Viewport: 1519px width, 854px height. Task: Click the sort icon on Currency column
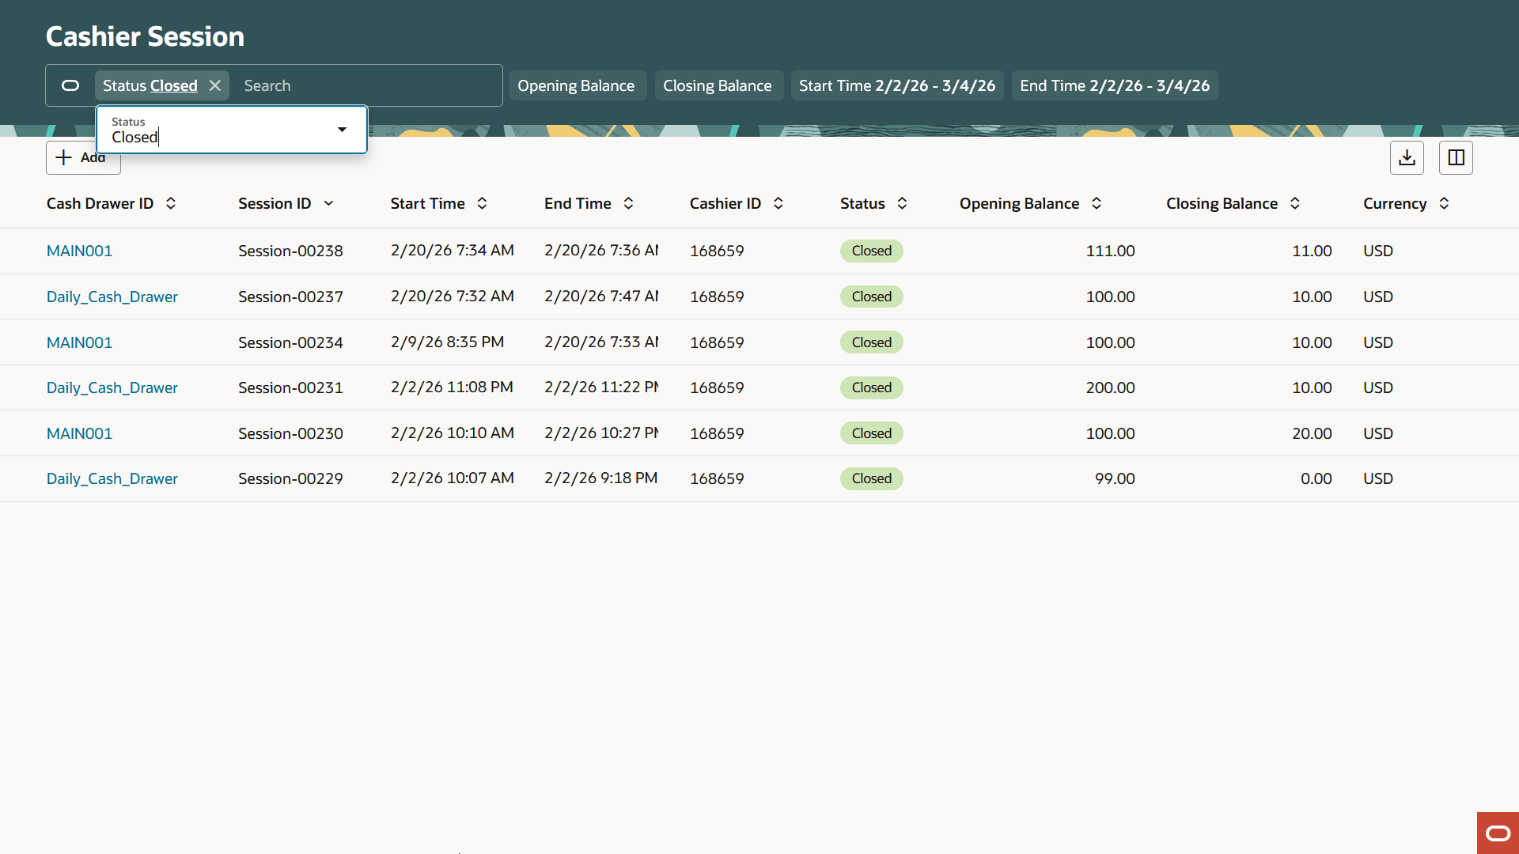[x=1443, y=203]
